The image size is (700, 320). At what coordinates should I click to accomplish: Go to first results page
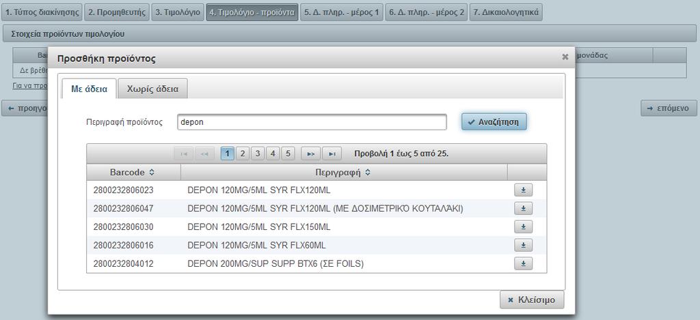pyautogui.click(x=183, y=154)
